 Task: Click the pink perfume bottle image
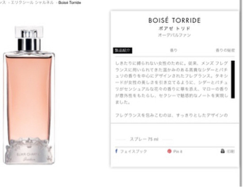click(x=29, y=95)
